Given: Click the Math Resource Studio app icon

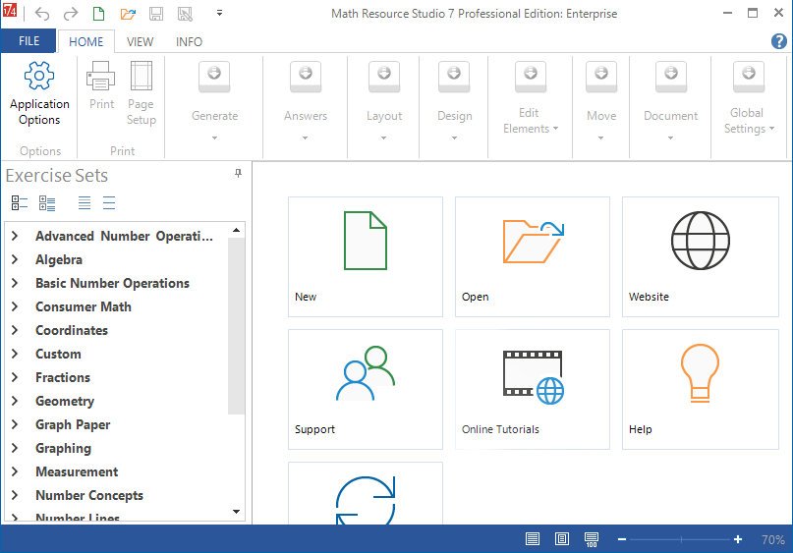Looking at the screenshot, I should 10,11.
